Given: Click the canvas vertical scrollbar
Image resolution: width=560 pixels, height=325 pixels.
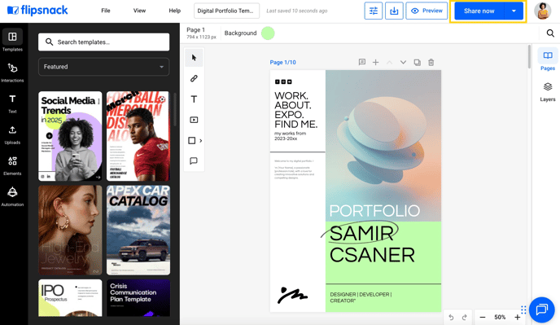Looking at the screenshot, I should [x=529, y=57].
